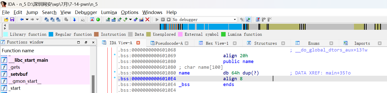
Task: Click the binoculars text search icon
Action: tap(52, 19)
